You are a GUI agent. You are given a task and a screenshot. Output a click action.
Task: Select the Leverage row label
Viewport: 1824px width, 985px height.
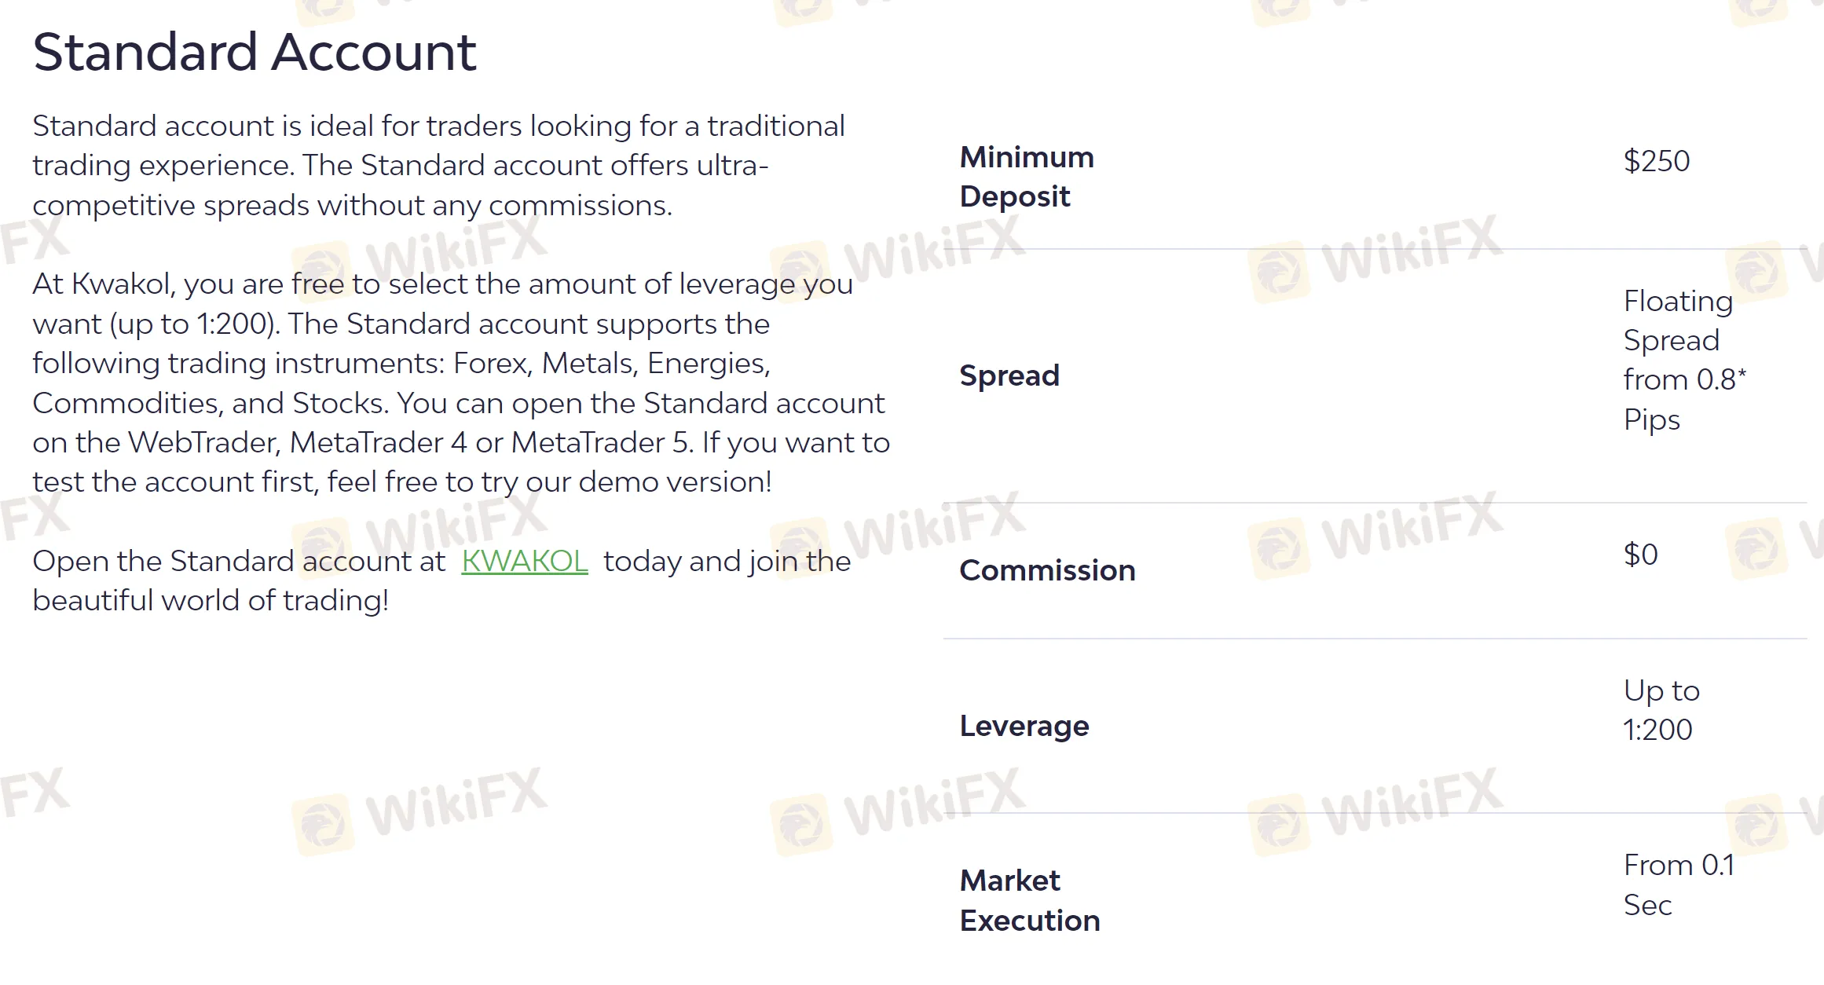(x=1024, y=726)
